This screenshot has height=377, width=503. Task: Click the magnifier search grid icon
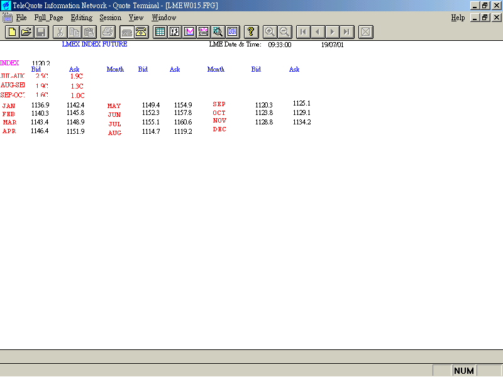[218, 32]
